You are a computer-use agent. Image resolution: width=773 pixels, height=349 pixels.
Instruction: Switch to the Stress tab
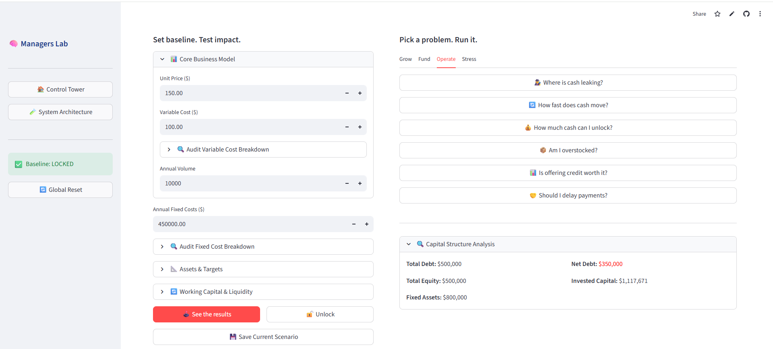469,59
